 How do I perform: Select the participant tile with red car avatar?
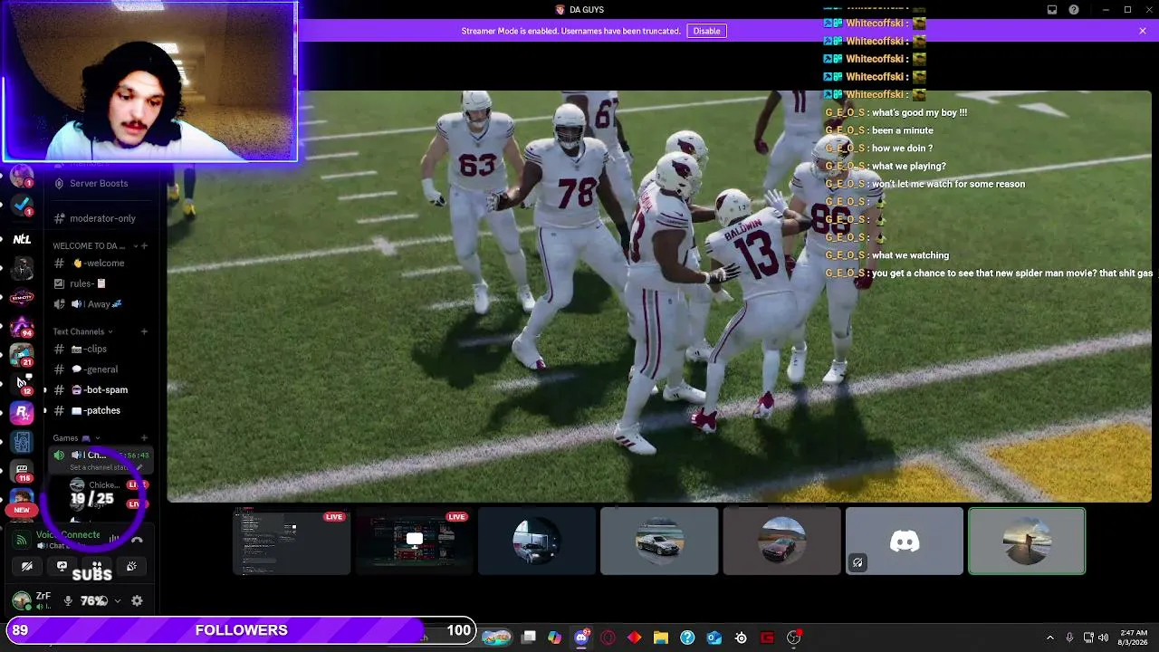point(781,542)
